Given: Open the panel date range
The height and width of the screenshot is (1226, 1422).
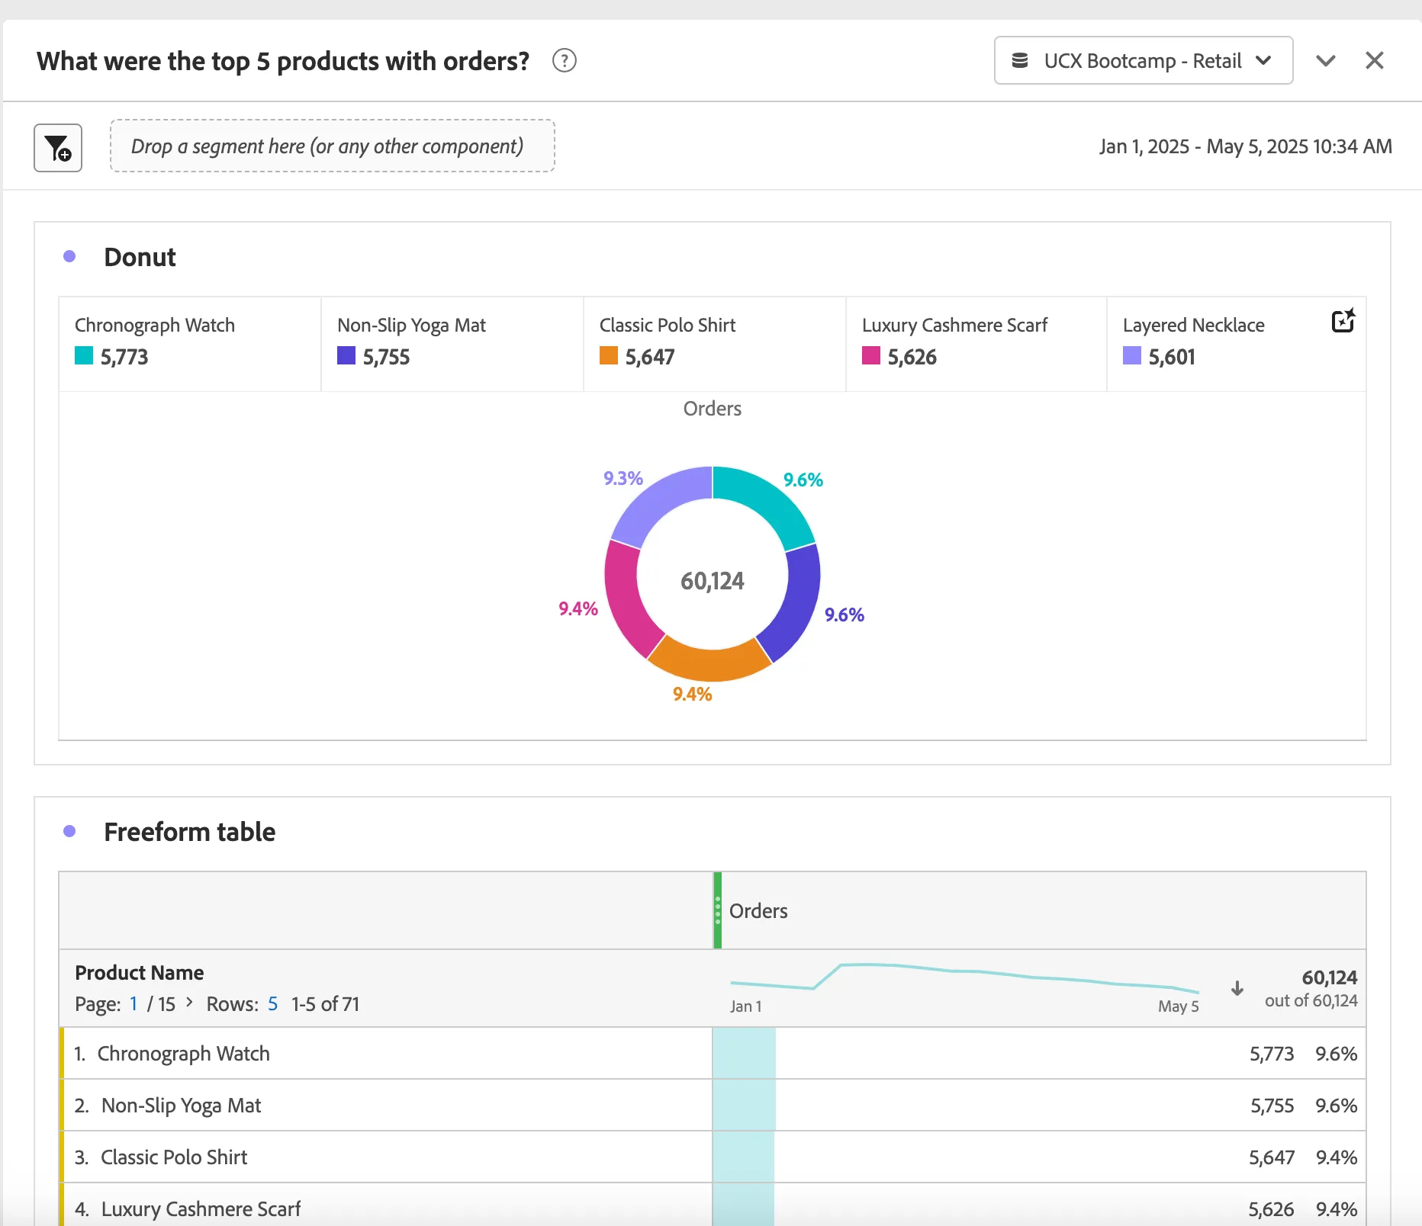Looking at the screenshot, I should tap(1246, 146).
